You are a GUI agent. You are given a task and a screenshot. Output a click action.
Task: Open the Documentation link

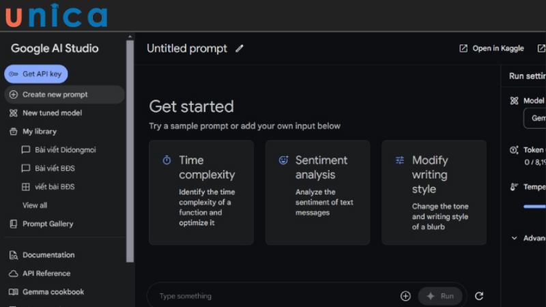coord(48,255)
